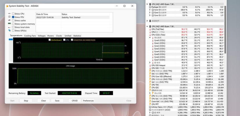Viewport: 240px width, 116px height.
Task: Click the disk drive icon beside Stress local disks
Action: [9, 27]
